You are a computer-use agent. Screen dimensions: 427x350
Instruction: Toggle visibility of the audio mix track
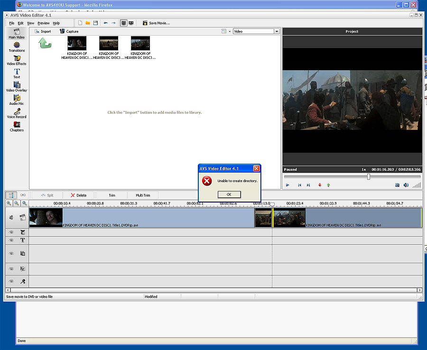[x=11, y=269]
